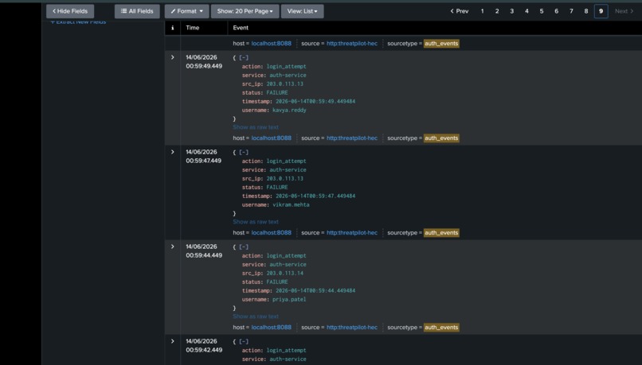642x365 pixels.
Task: Click login_attempt action in priya.patel event
Action: 286,256
